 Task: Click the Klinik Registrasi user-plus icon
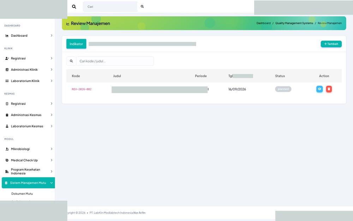coord(7,58)
